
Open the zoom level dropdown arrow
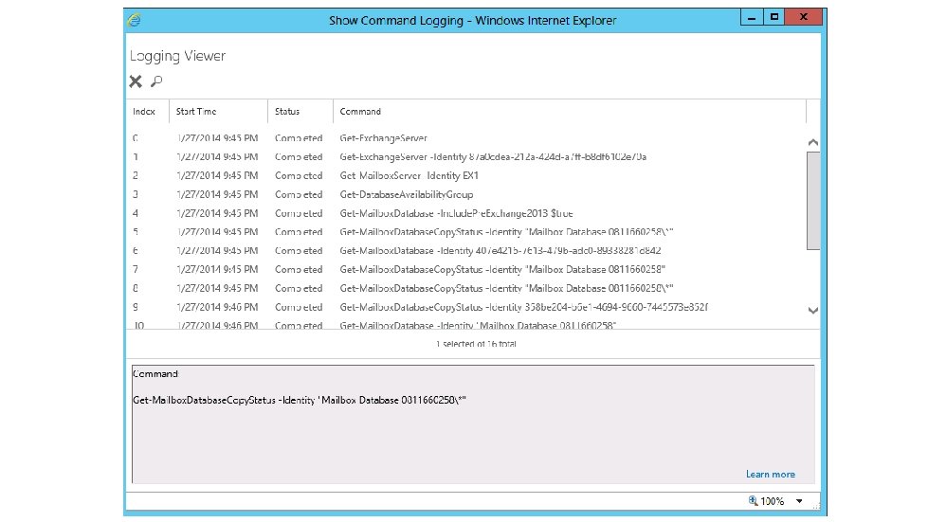[799, 501]
